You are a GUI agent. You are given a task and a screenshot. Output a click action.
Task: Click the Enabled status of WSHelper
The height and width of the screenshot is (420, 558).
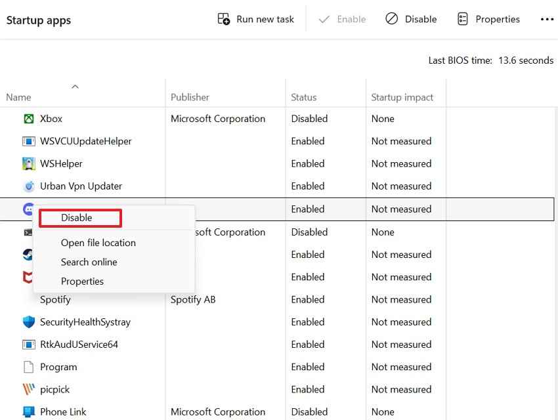(307, 163)
